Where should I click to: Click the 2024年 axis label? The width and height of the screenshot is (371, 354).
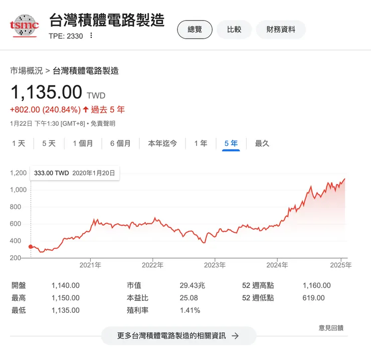pos(277,265)
